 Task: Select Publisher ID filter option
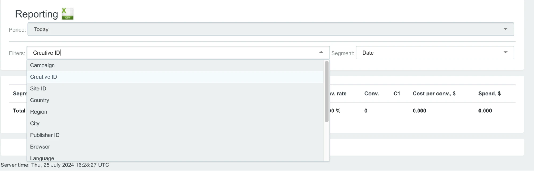point(175,135)
